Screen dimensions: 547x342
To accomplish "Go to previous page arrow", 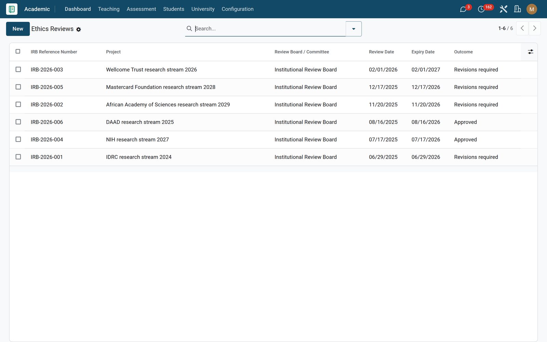I will click(x=522, y=28).
